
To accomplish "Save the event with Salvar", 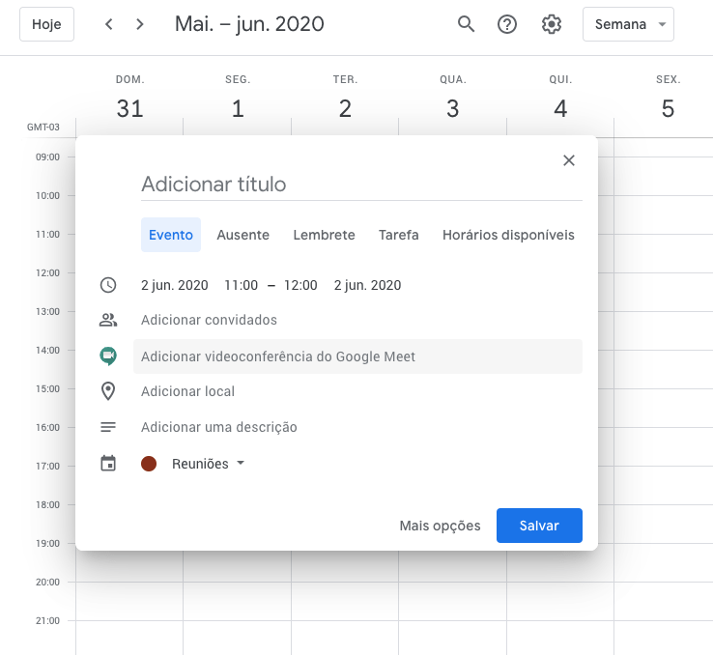I will tap(539, 526).
